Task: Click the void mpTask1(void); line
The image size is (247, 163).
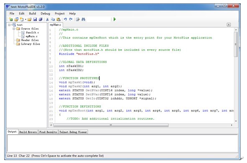Action: pos(77,82)
